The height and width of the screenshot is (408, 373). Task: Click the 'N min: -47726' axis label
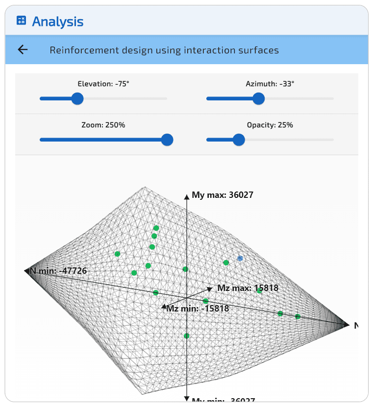(59, 270)
